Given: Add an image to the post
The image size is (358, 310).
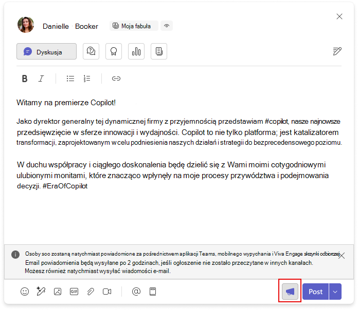Looking at the screenshot, I should click(58, 292).
